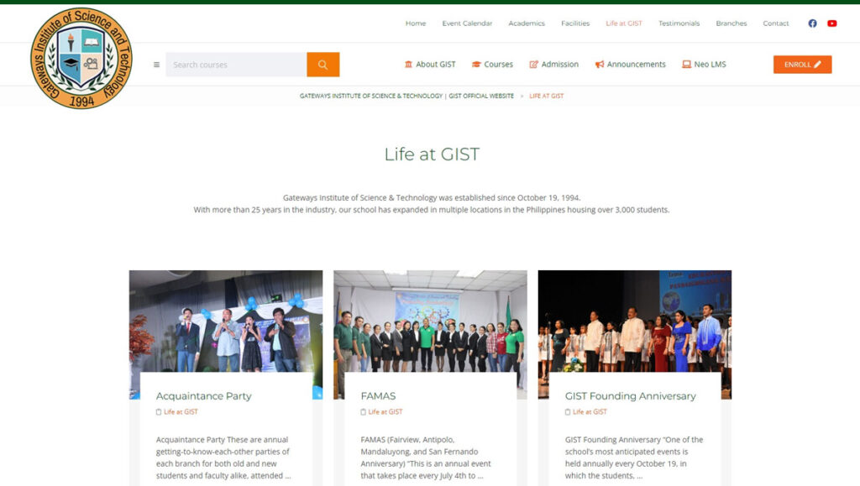Screen dimensions: 860x486
Task: Open Event Calendar in top navigation
Action: pos(467,24)
